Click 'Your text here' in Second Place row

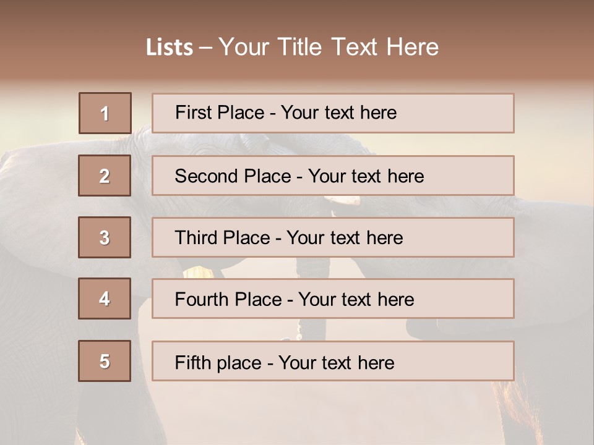point(366,176)
